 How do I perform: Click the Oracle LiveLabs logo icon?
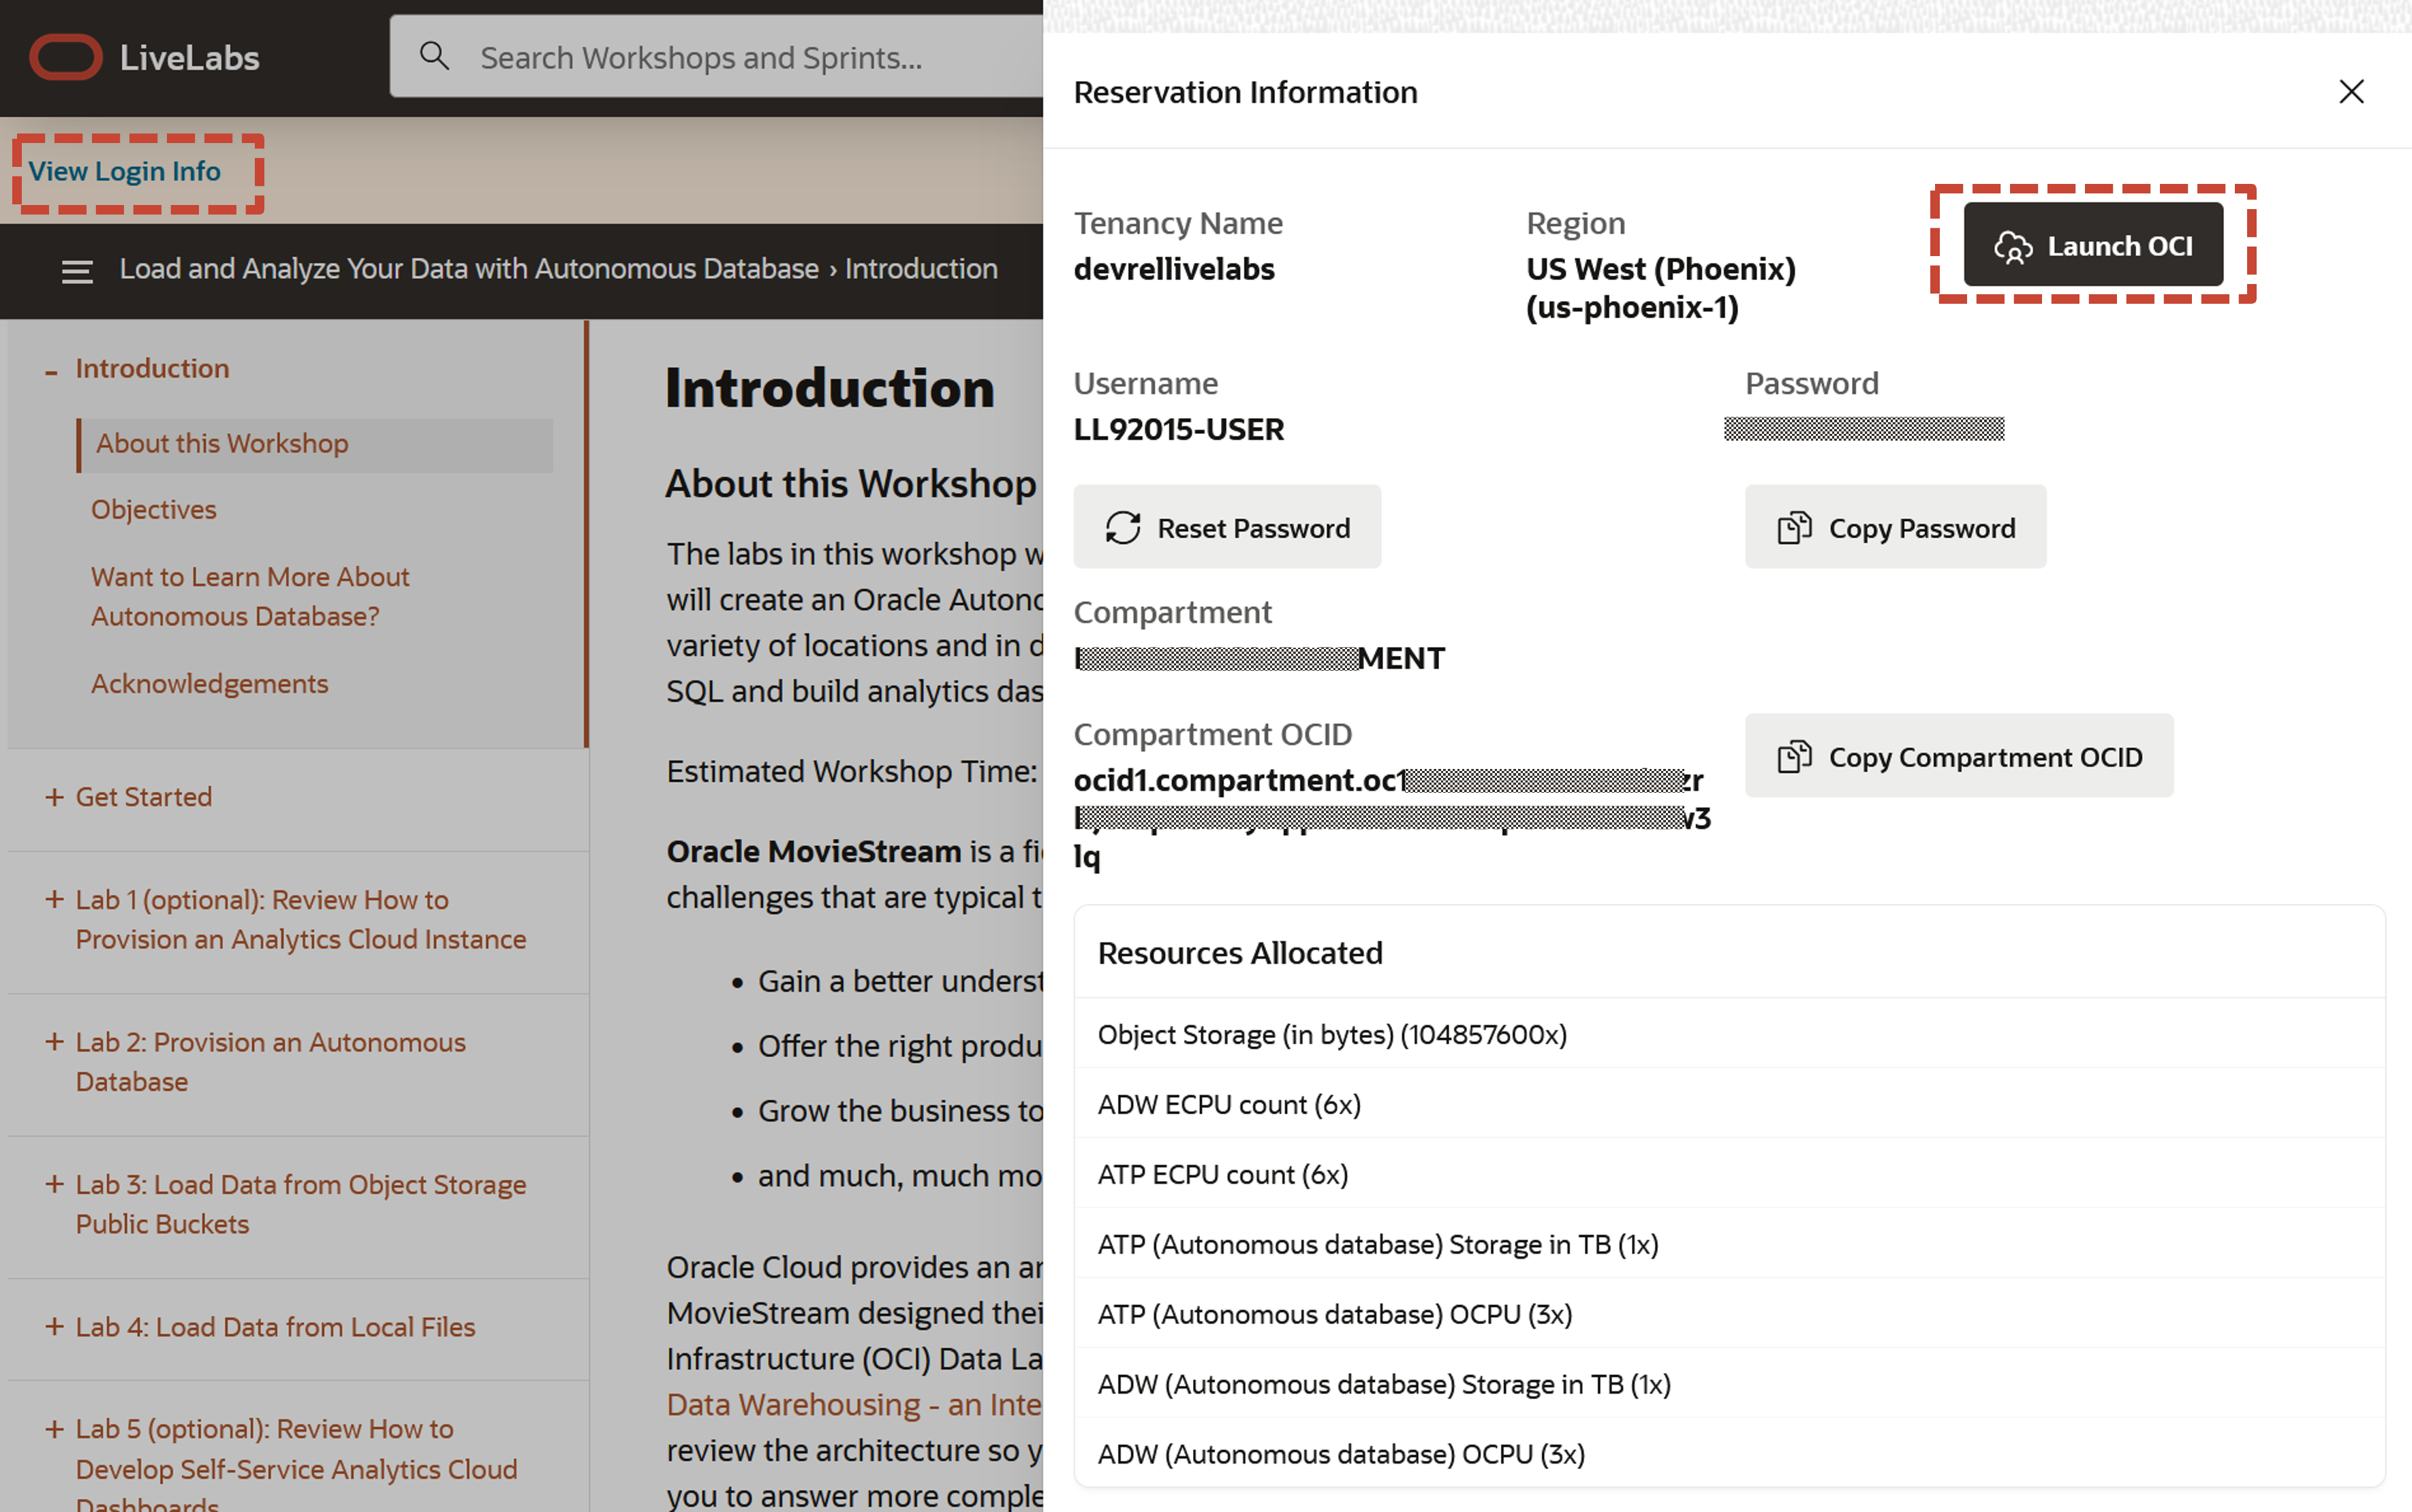tap(66, 57)
